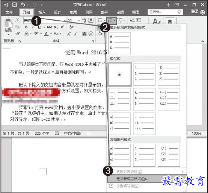Click the Help question mark icon
The image size is (208, 193).
[168, 5]
